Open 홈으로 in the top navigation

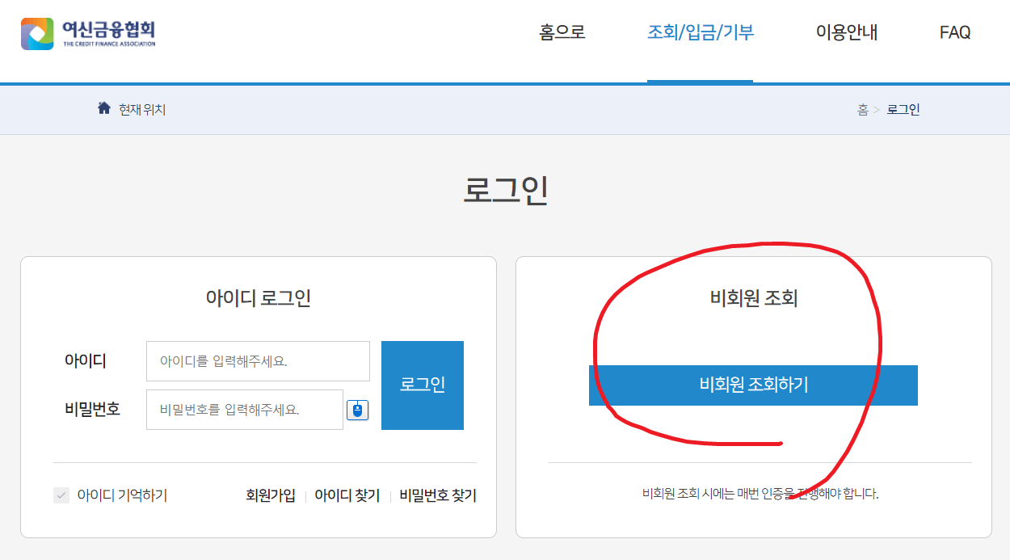click(x=559, y=32)
